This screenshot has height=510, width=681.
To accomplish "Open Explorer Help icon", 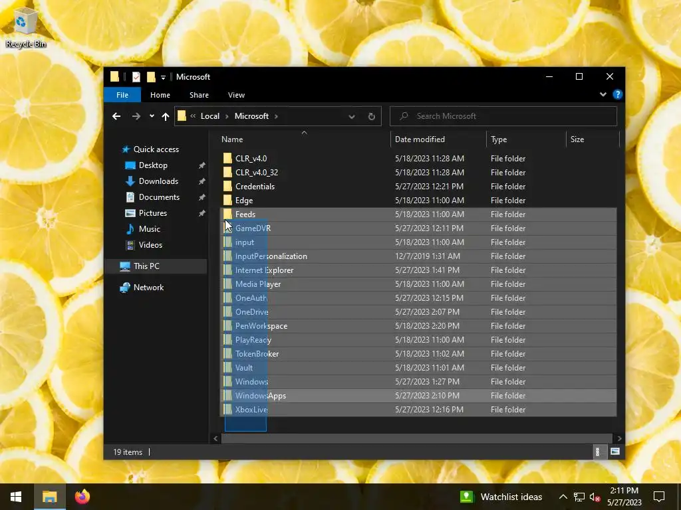I will 617,94.
